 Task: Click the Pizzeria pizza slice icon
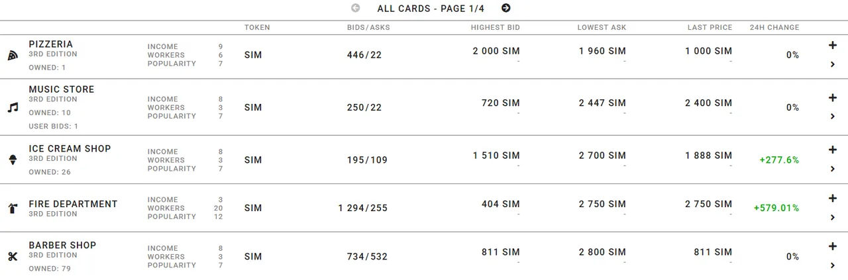pyautogui.click(x=13, y=56)
